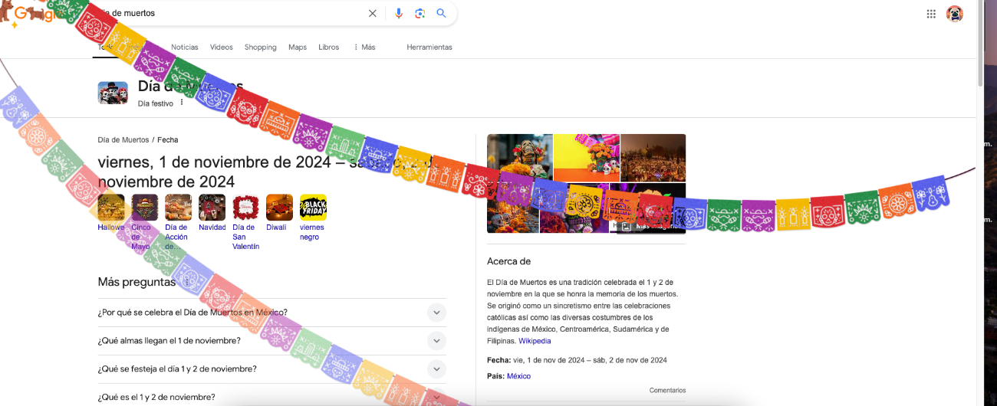Viewport: 997px width, 406px height.
Task: Click the blue magnifying glass search icon
Action: (441, 13)
